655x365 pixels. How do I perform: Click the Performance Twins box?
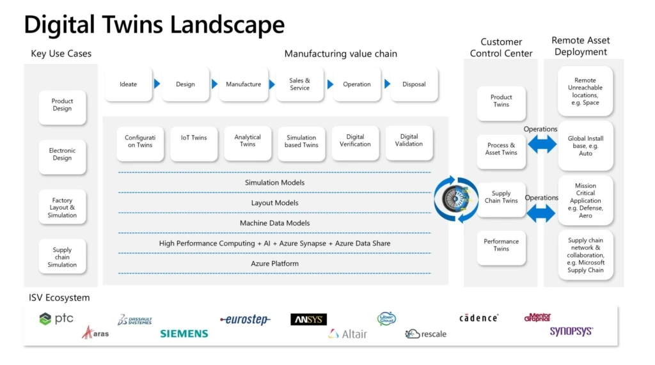click(x=501, y=247)
